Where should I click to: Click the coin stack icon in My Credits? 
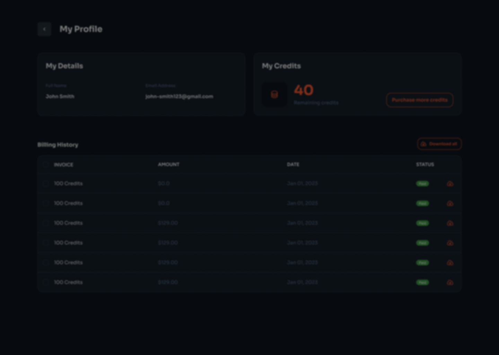coord(274,94)
